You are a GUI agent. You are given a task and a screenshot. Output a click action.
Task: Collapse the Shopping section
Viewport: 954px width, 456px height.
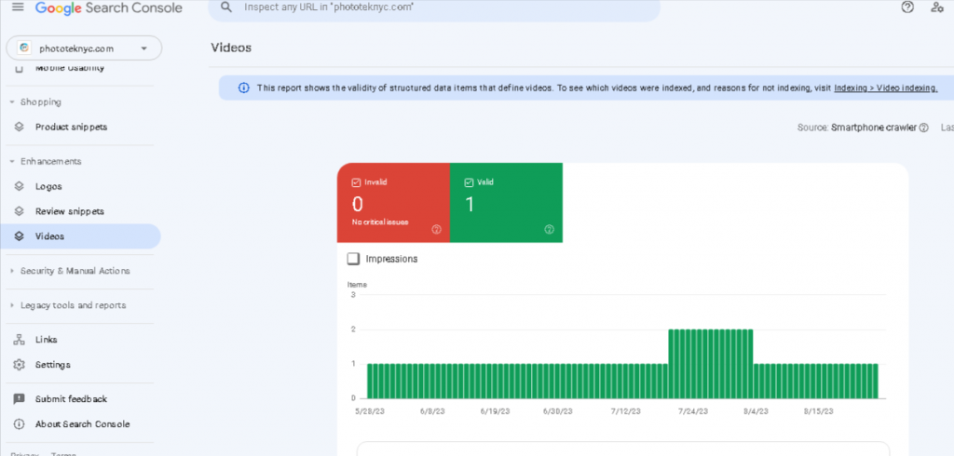(12, 102)
